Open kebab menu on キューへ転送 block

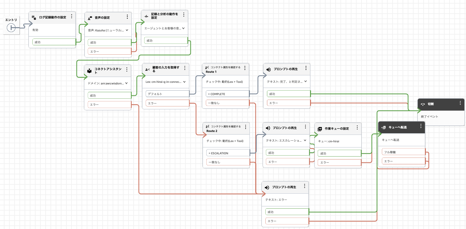[421, 126]
